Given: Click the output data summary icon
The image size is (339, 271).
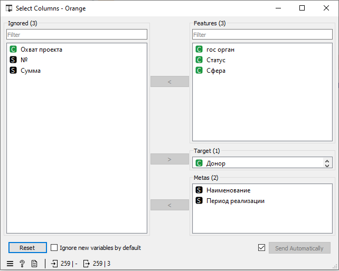Looking at the screenshot, I should pos(86,264).
